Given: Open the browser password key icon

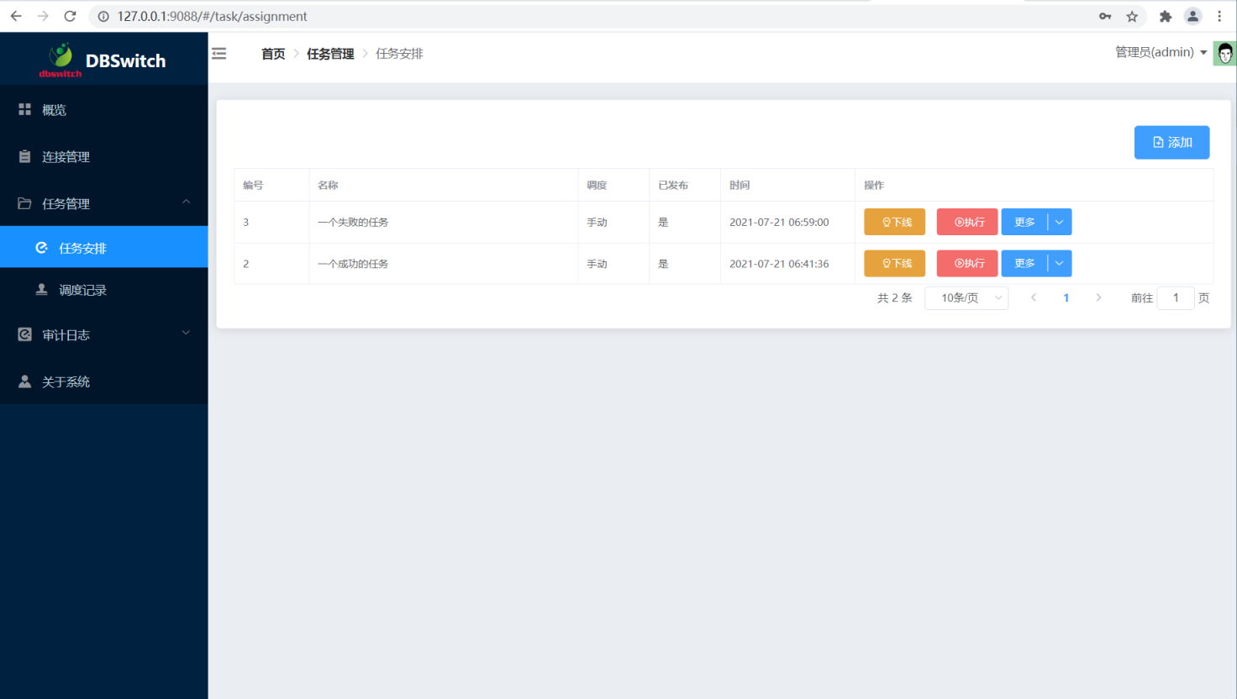Looking at the screenshot, I should [1105, 16].
